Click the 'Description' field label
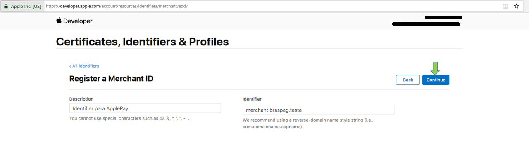529x150 pixels. point(81,99)
